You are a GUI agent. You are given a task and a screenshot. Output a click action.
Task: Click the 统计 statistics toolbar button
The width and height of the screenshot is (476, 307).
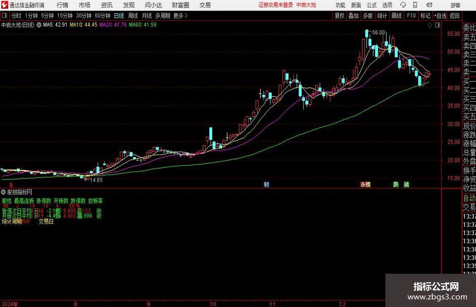tap(382, 16)
